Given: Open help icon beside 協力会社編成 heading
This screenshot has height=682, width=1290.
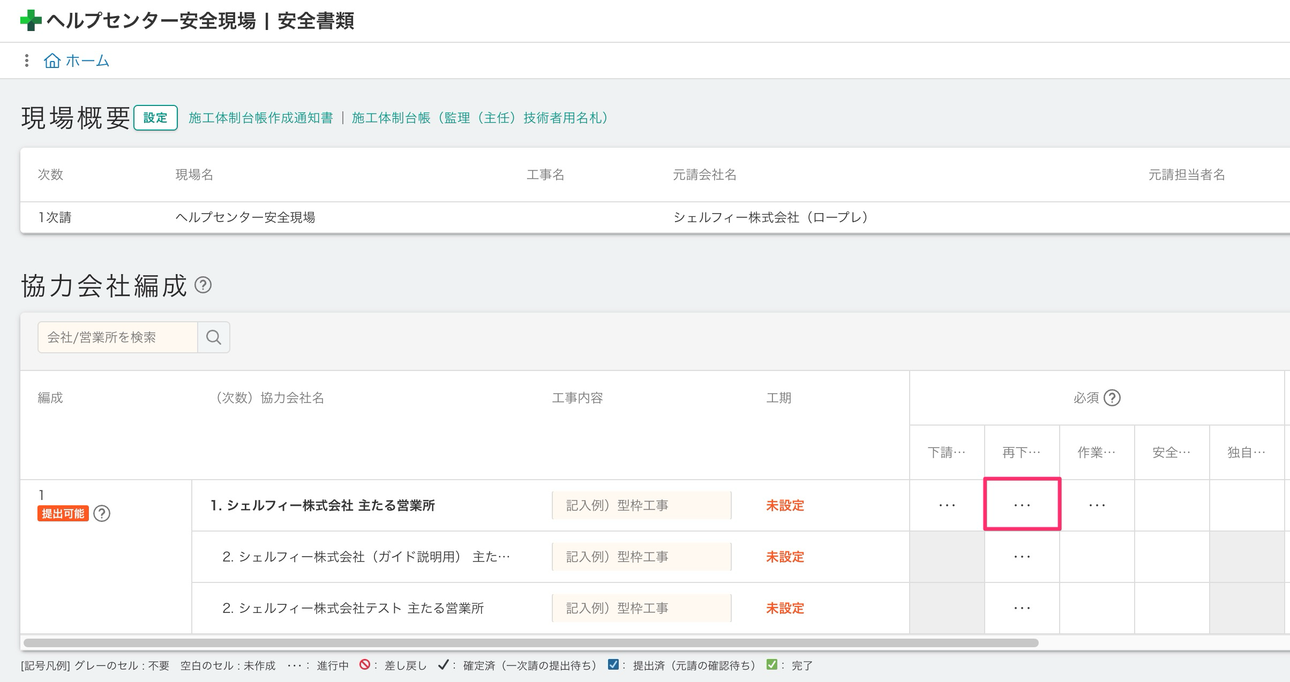Looking at the screenshot, I should [x=203, y=285].
